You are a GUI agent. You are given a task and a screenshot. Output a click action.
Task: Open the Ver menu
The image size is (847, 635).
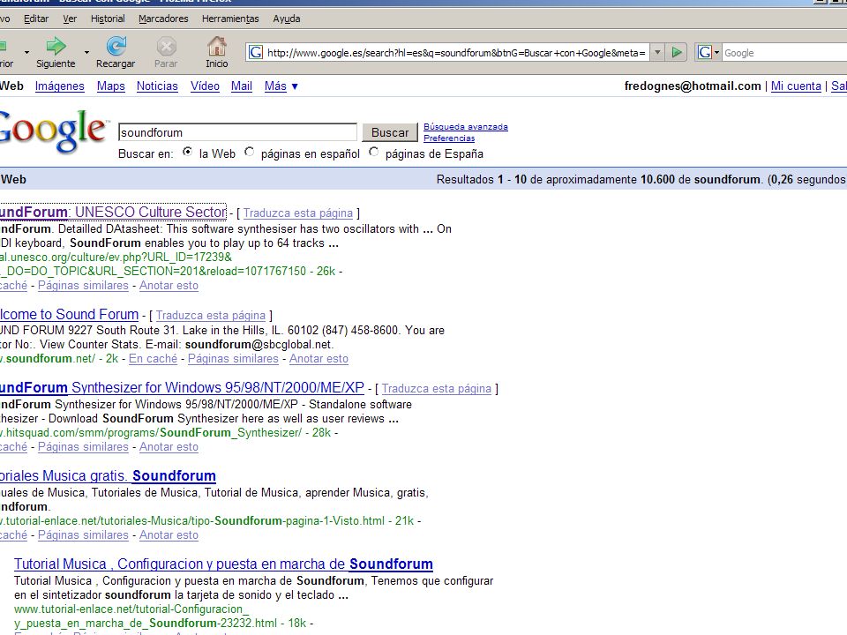(x=70, y=19)
